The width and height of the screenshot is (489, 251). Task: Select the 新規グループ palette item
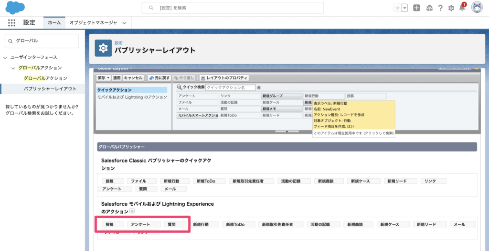click(281, 96)
